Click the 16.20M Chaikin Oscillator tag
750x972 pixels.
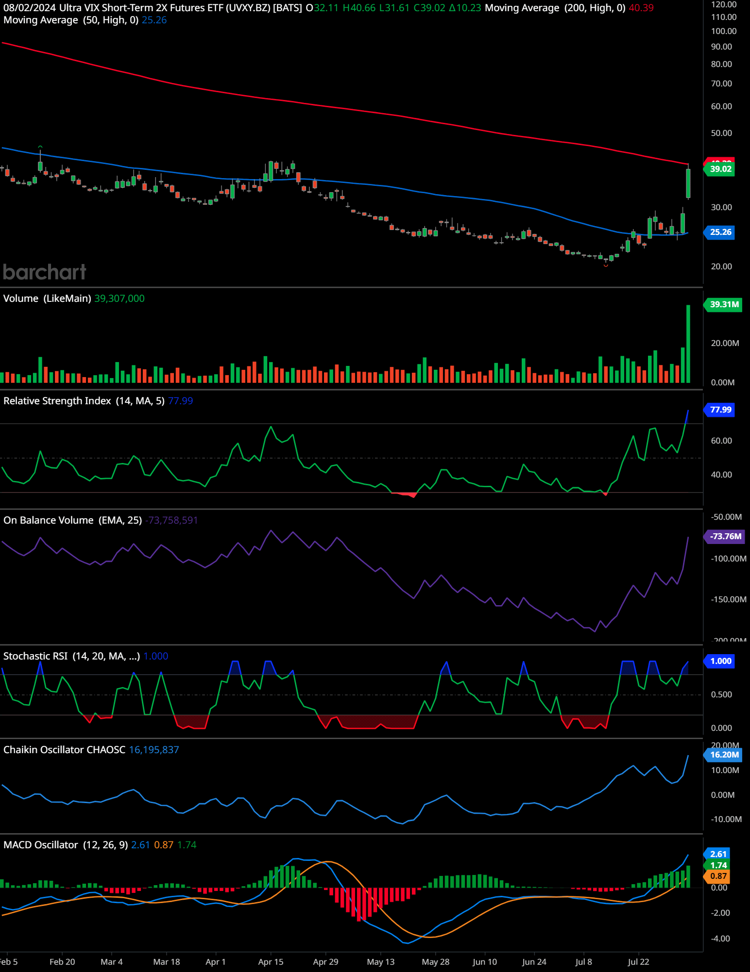coord(723,755)
